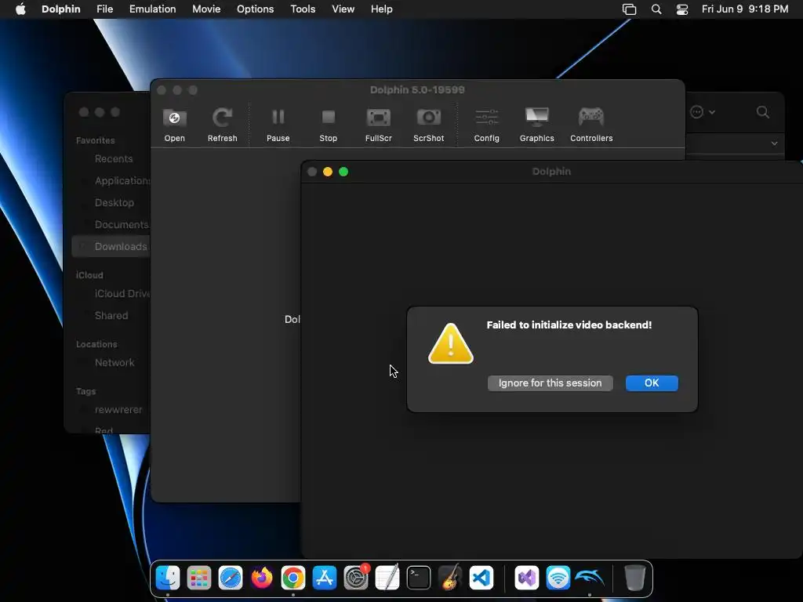
Task: Open the Dolphin application menu
Action: [x=61, y=9]
